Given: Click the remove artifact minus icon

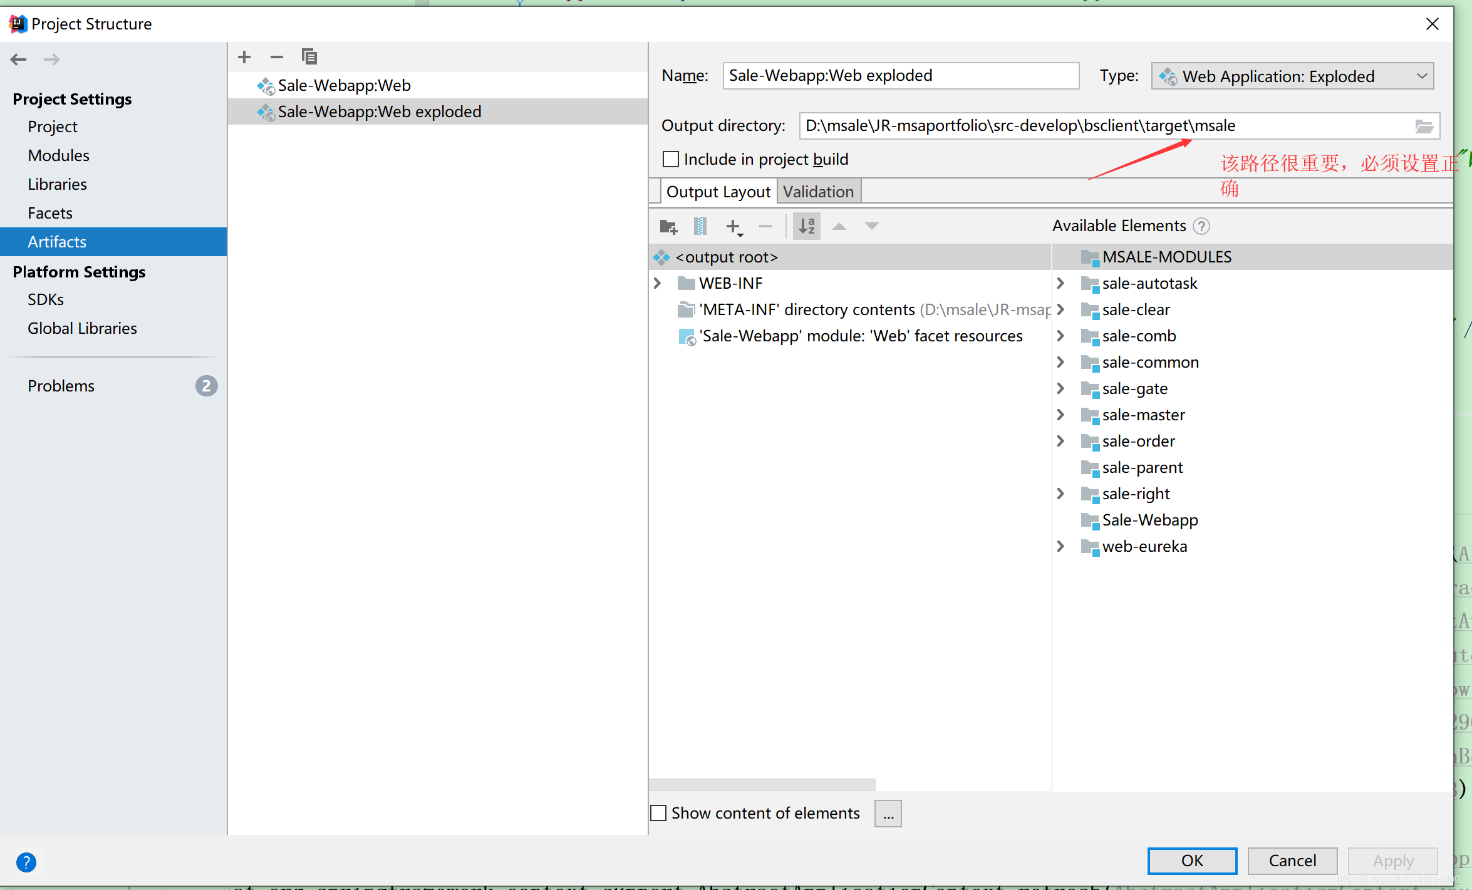Looking at the screenshot, I should click(x=277, y=57).
